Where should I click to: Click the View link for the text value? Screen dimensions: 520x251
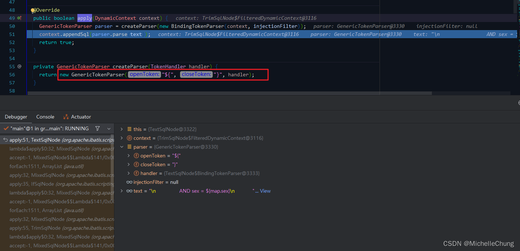tap(265, 191)
